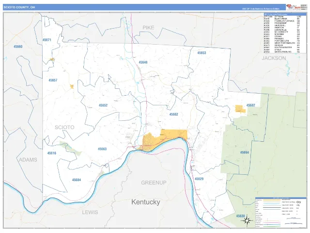Click the LEWIS county label
Image resolution: width=310 pixels, height=233 pixels.
click(90, 212)
